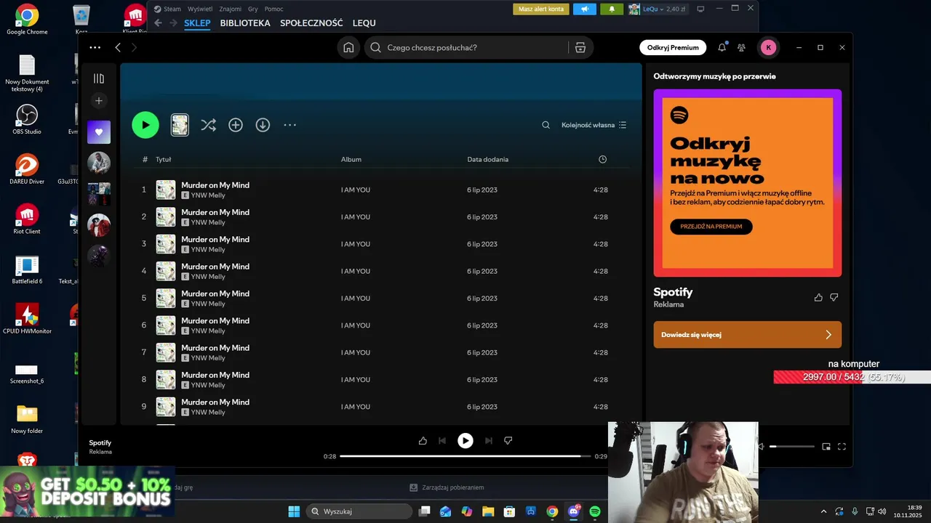
Task: Click the Spotify volume slider
Action: [x=792, y=446]
